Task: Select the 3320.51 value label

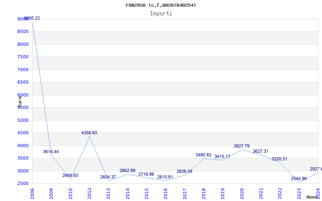Action: point(279,159)
